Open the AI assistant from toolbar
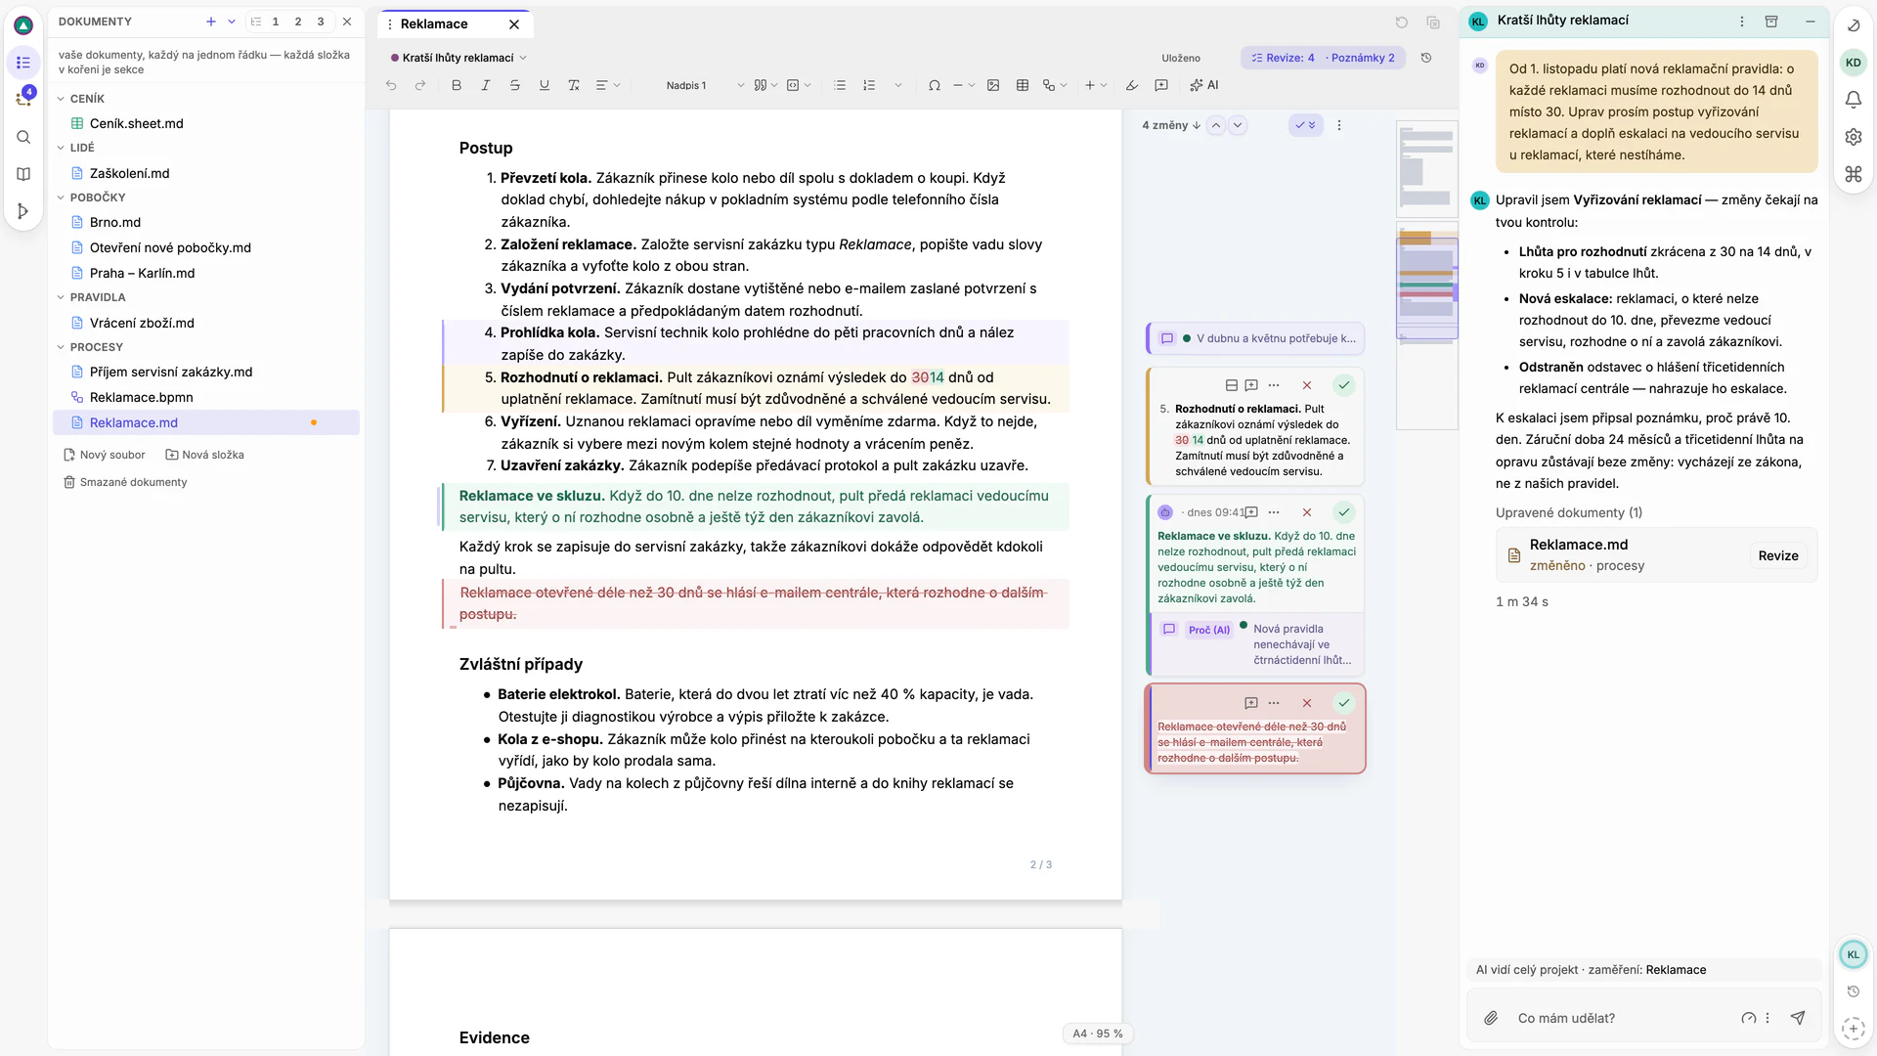 1204,86
